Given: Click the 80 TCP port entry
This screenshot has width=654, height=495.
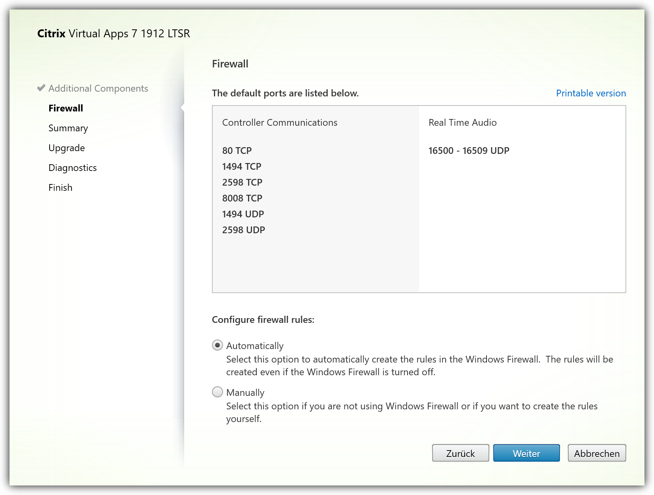Looking at the screenshot, I should click(237, 151).
